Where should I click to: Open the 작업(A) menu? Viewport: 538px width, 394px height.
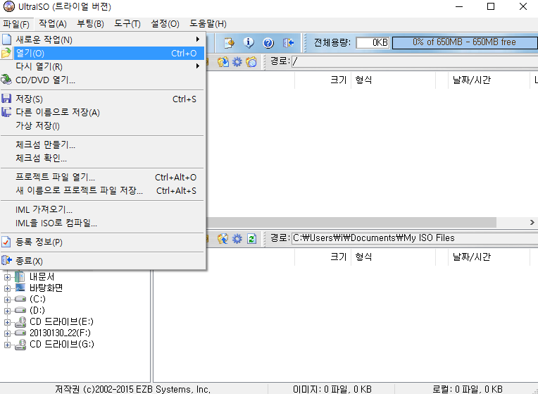click(53, 24)
